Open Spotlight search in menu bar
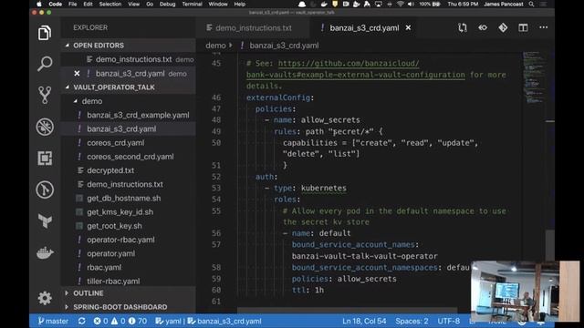Image resolution: width=584 pixels, height=328 pixels. point(531,4)
